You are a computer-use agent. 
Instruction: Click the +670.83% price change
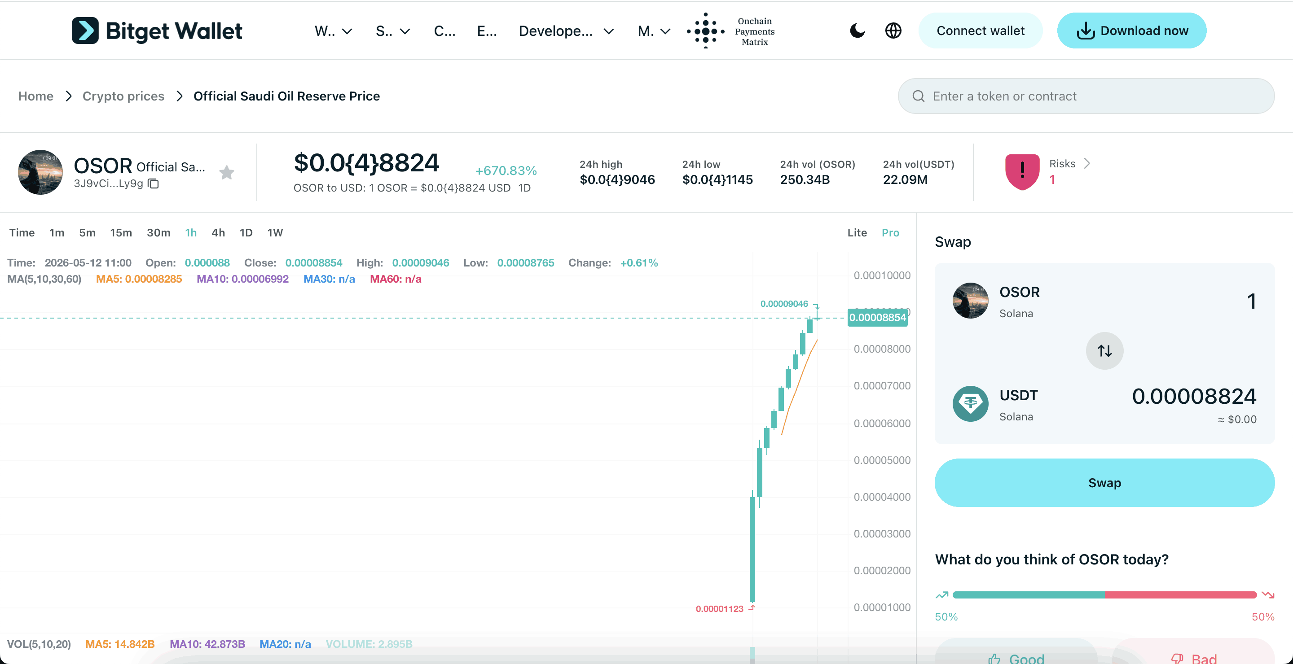coord(506,170)
